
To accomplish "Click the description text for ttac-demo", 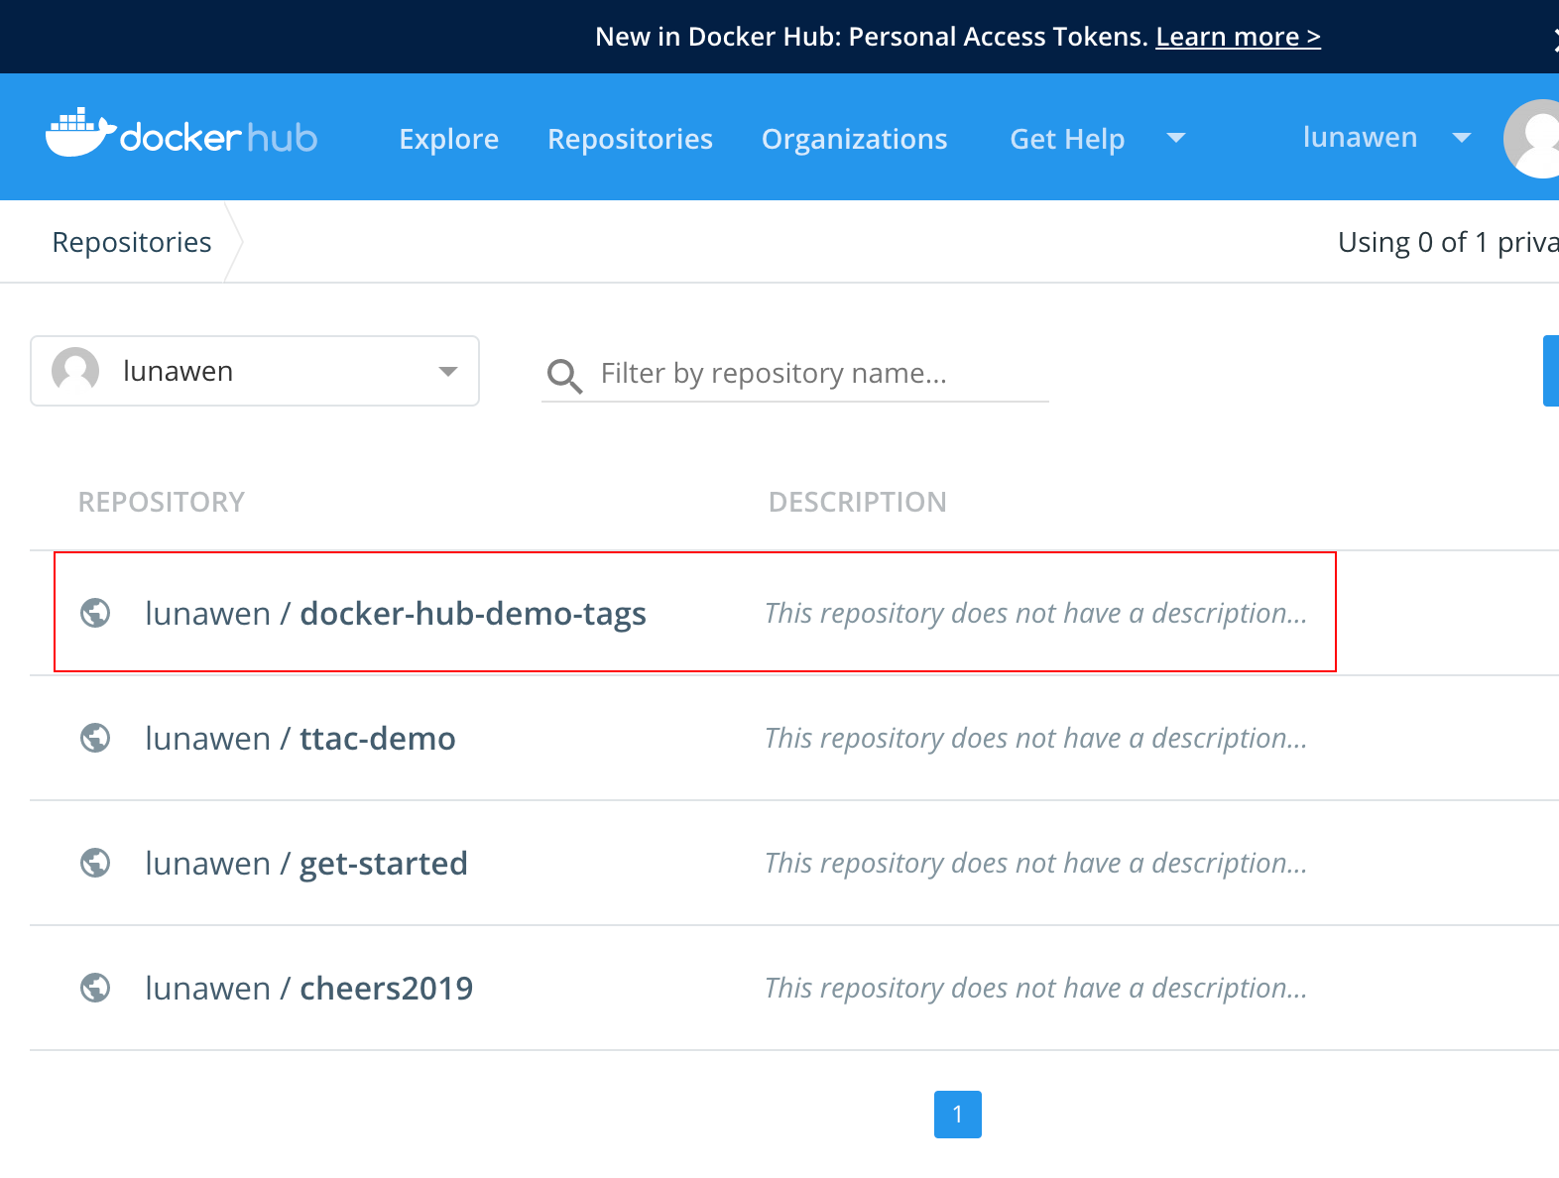I will [1036, 739].
